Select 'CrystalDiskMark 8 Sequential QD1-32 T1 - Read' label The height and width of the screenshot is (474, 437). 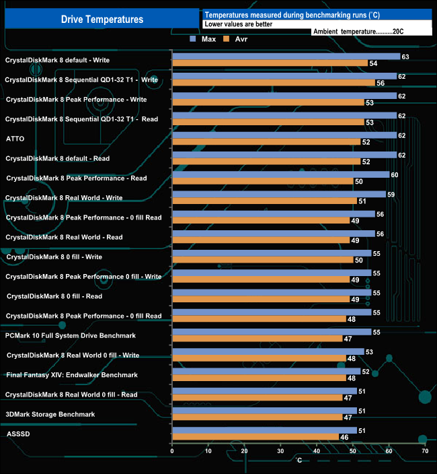click(x=81, y=119)
